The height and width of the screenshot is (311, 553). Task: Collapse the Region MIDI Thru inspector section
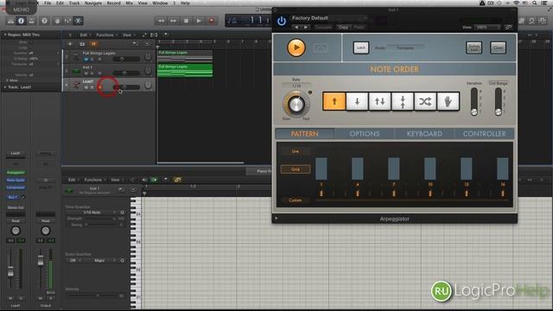pyautogui.click(x=5, y=35)
